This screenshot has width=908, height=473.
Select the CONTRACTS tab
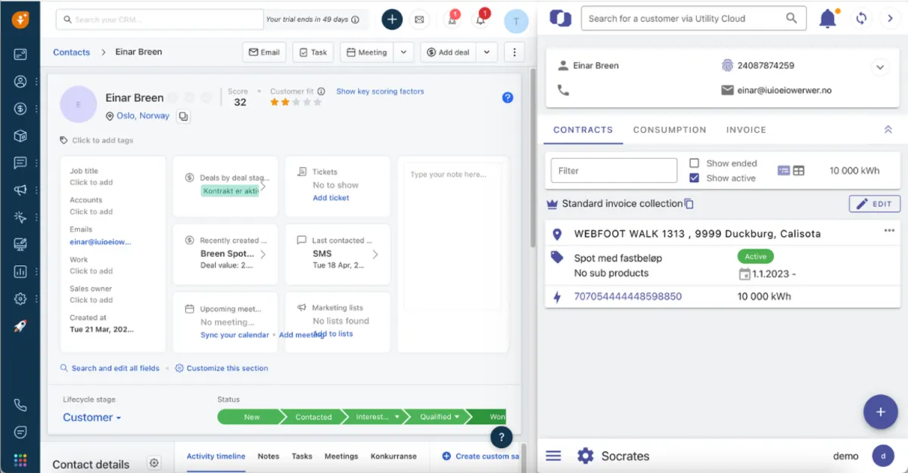[583, 130]
